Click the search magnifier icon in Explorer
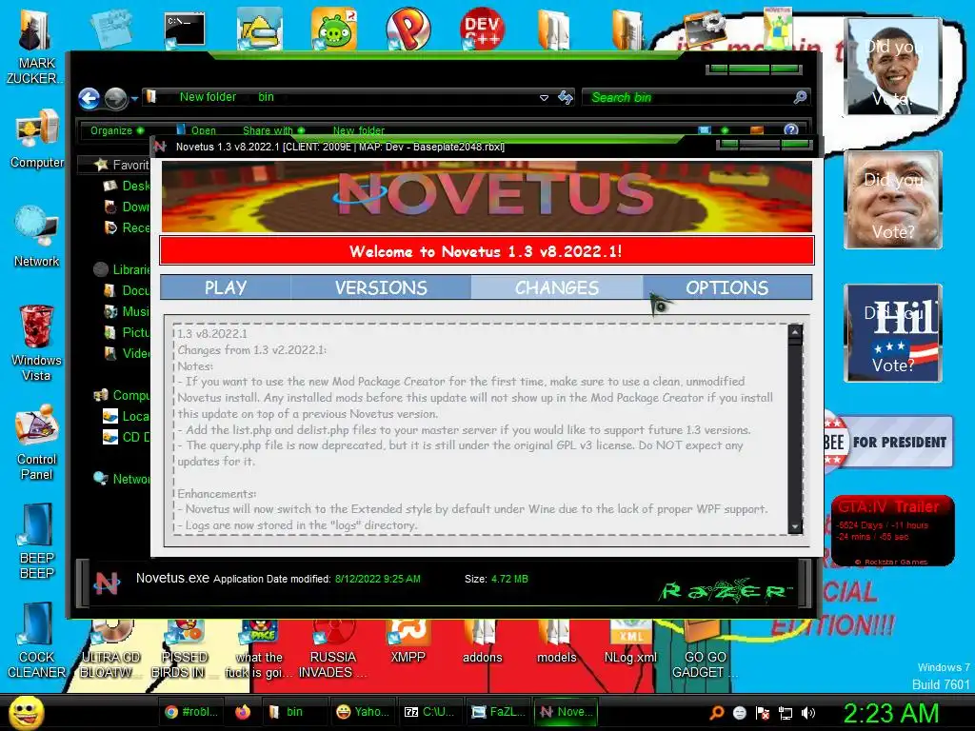This screenshot has width=975, height=731. coord(800,97)
